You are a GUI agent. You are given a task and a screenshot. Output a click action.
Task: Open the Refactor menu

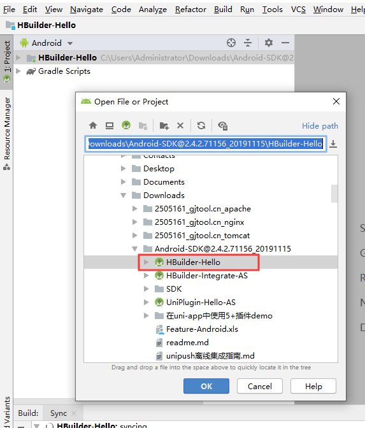(190, 10)
